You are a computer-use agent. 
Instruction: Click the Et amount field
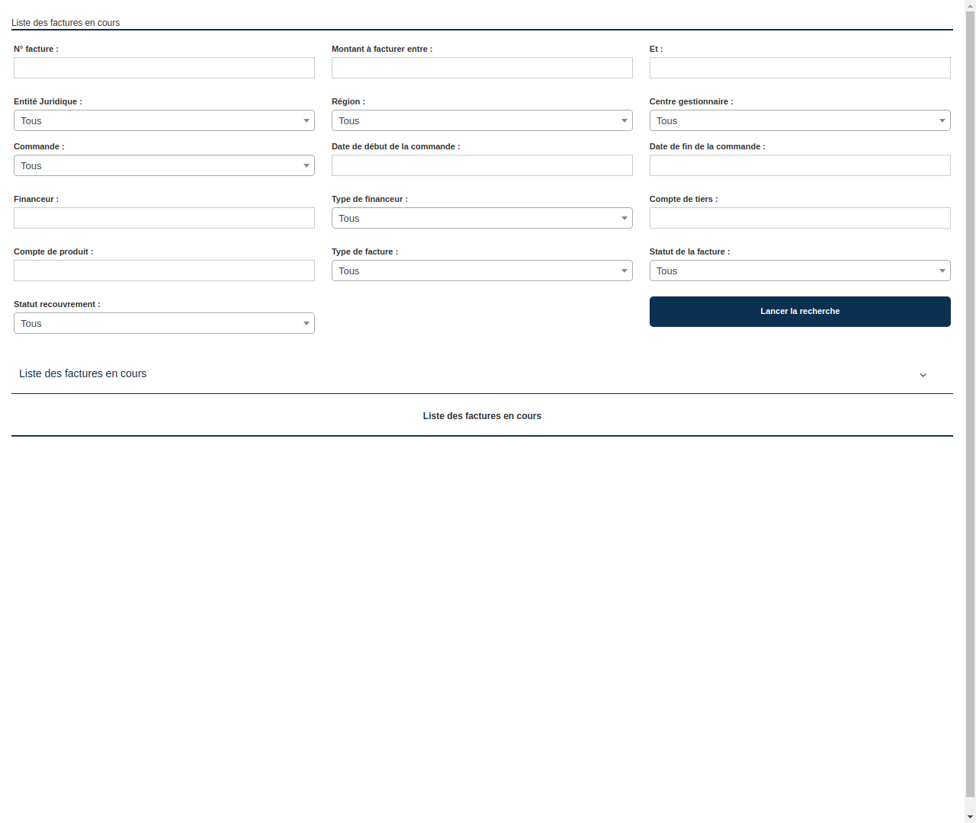pyautogui.click(x=800, y=68)
